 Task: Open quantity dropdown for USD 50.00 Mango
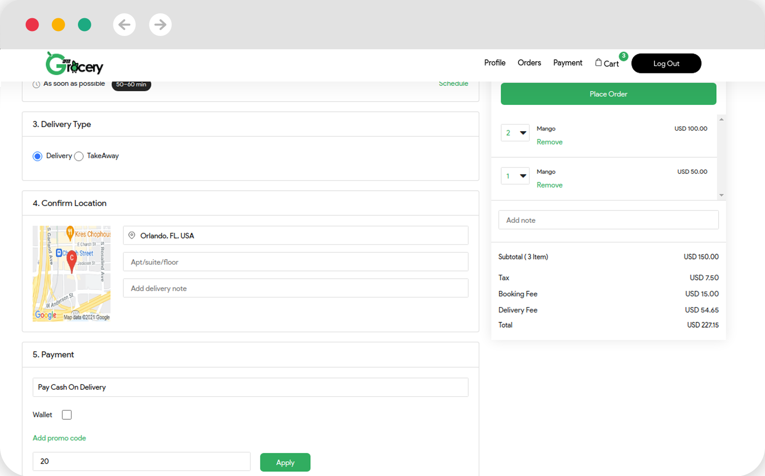(515, 175)
